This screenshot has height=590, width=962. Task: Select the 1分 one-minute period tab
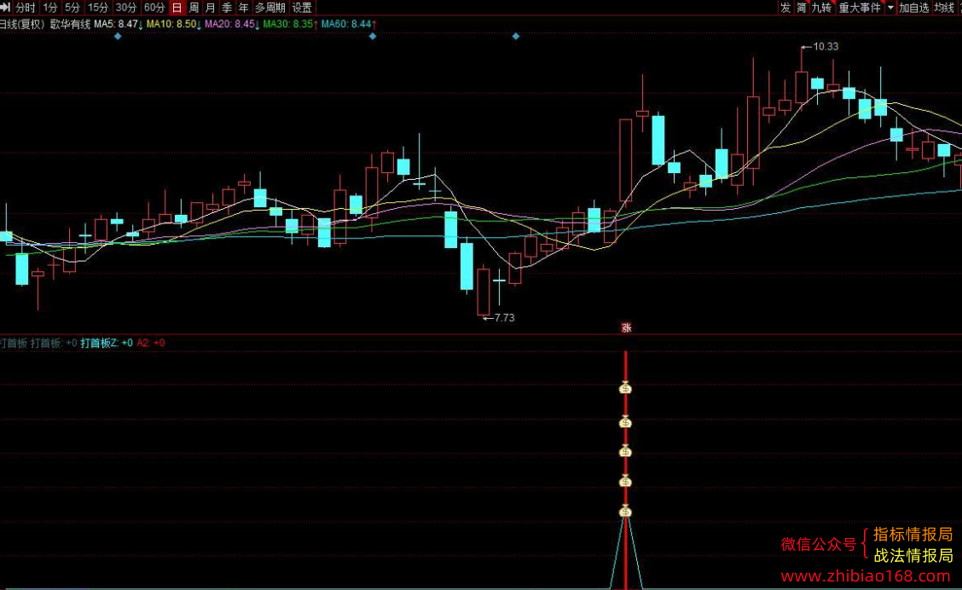point(50,8)
